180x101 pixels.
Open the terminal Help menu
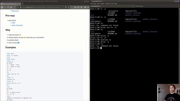coord(116,4)
